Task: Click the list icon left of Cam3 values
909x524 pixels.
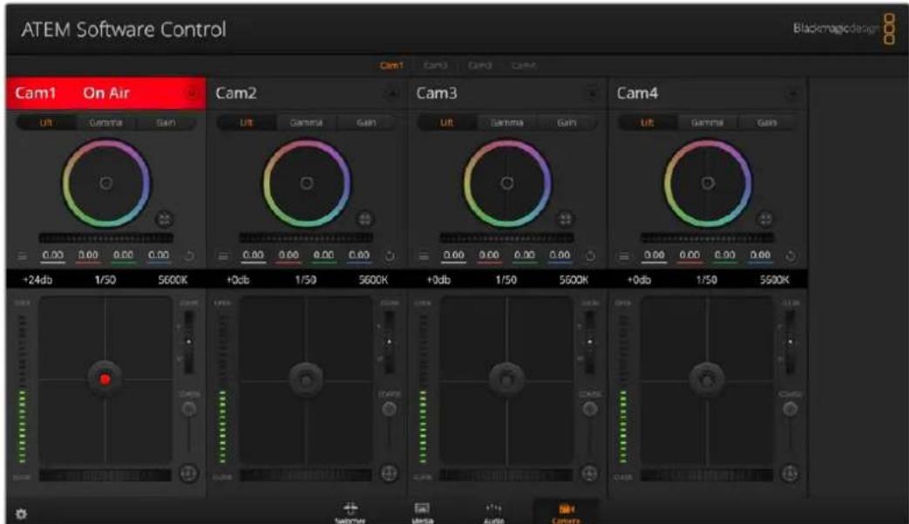Action: tap(424, 255)
